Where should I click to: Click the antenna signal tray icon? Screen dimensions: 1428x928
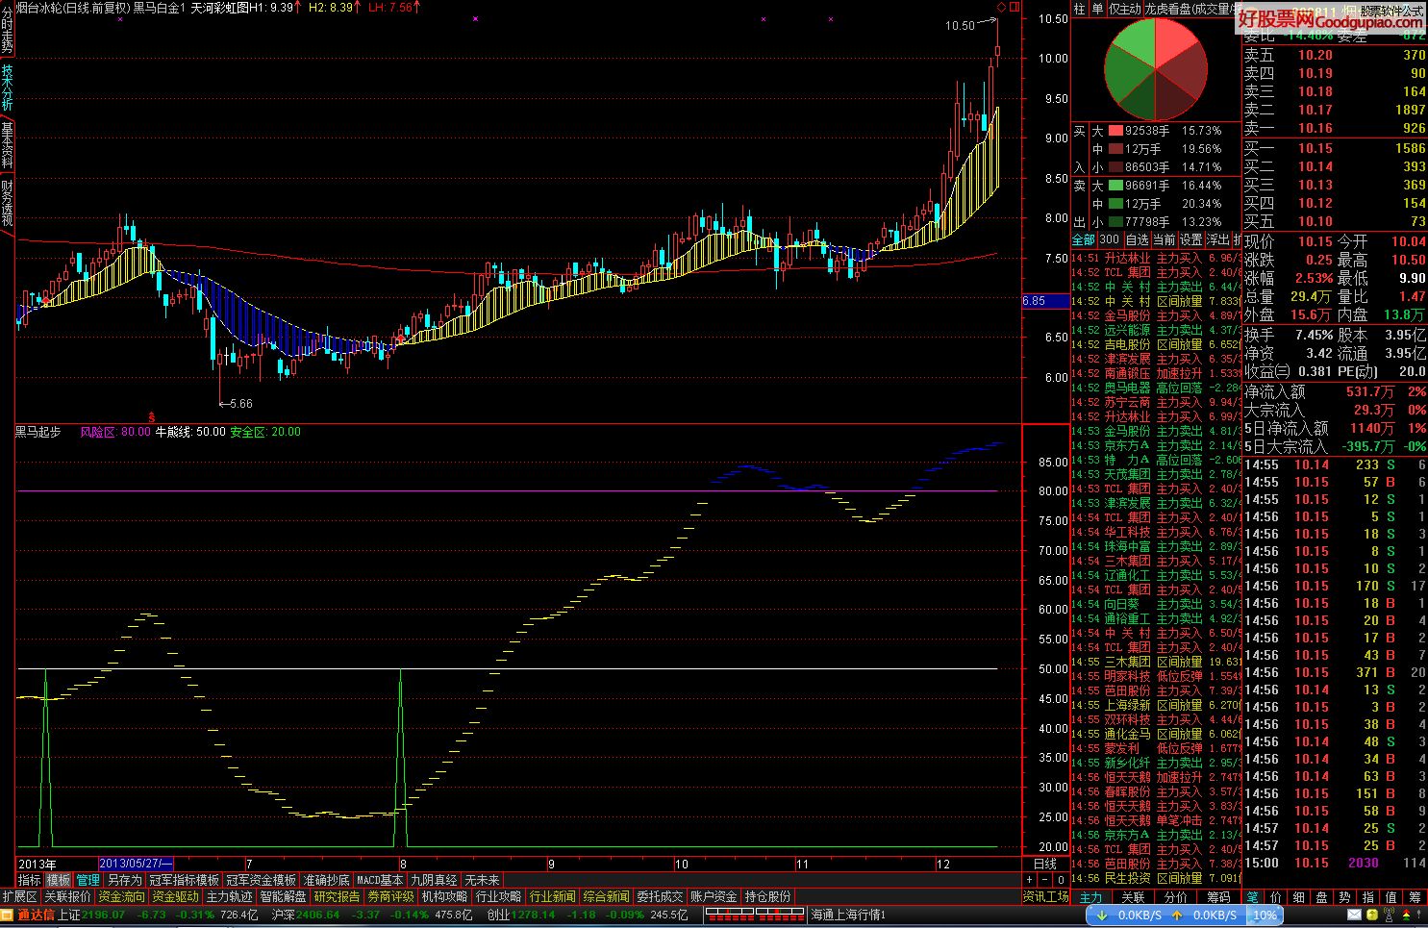(1389, 915)
